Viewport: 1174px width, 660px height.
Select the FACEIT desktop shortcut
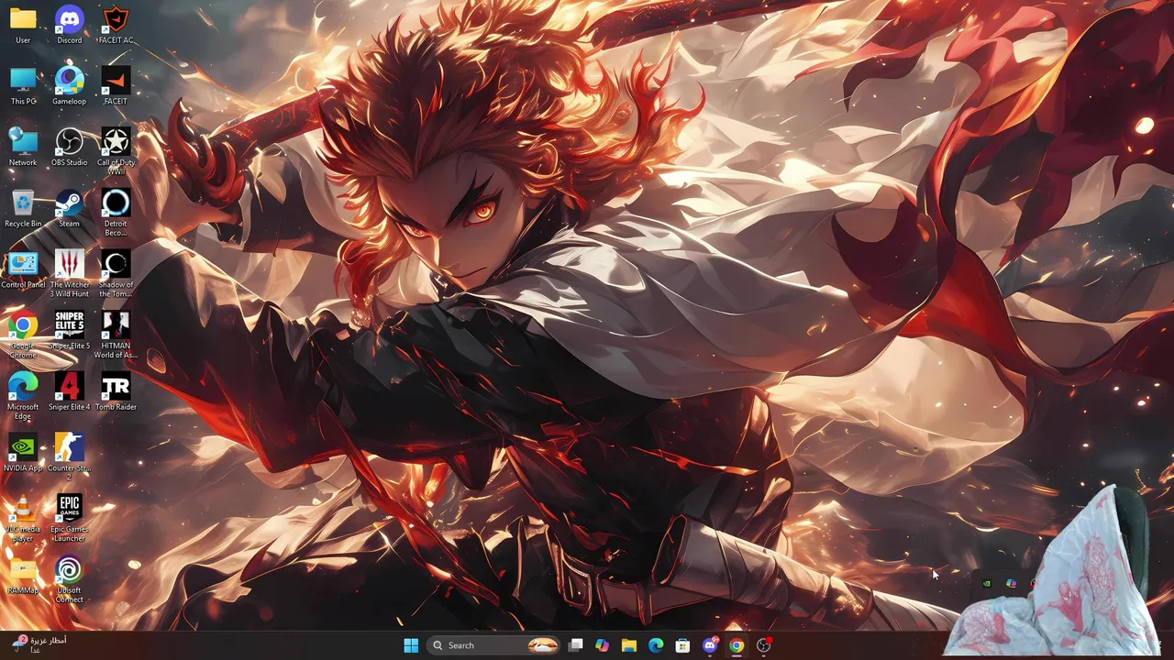pyautogui.click(x=116, y=86)
